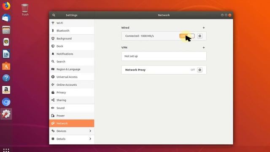The width and height of the screenshot is (270, 152).
Task: Select Wi-Fi in the sidebar
Action: coord(72,23)
